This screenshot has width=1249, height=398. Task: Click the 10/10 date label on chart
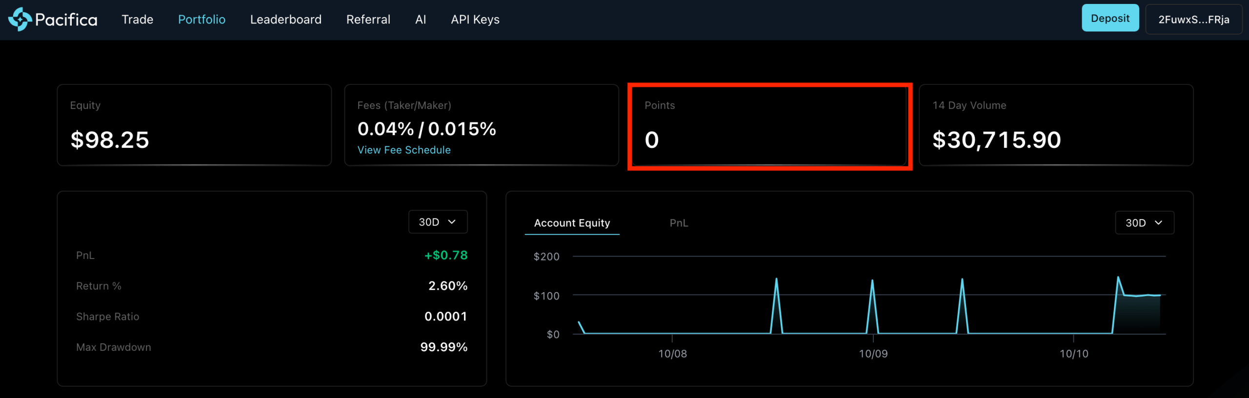(x=1073, y=354)
